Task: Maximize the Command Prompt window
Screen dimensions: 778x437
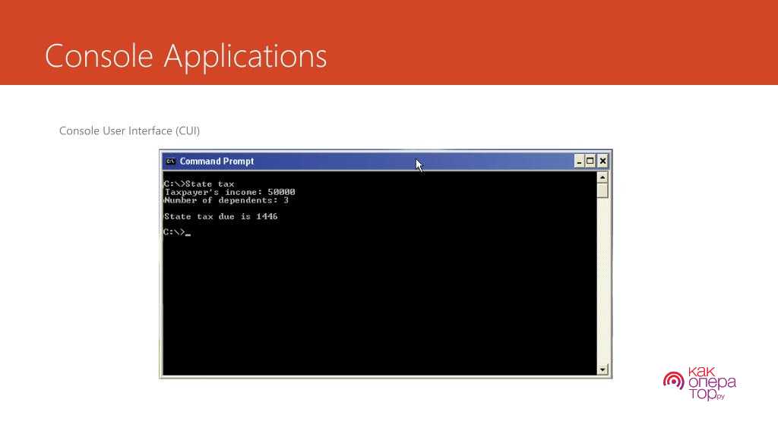Action: click(x=590, y=161)
